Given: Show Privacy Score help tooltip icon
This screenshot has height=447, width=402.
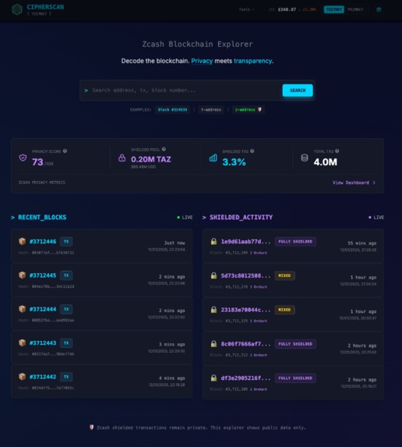Looking at the screenshot, I should pyautogui.click(x=65, y=151).
